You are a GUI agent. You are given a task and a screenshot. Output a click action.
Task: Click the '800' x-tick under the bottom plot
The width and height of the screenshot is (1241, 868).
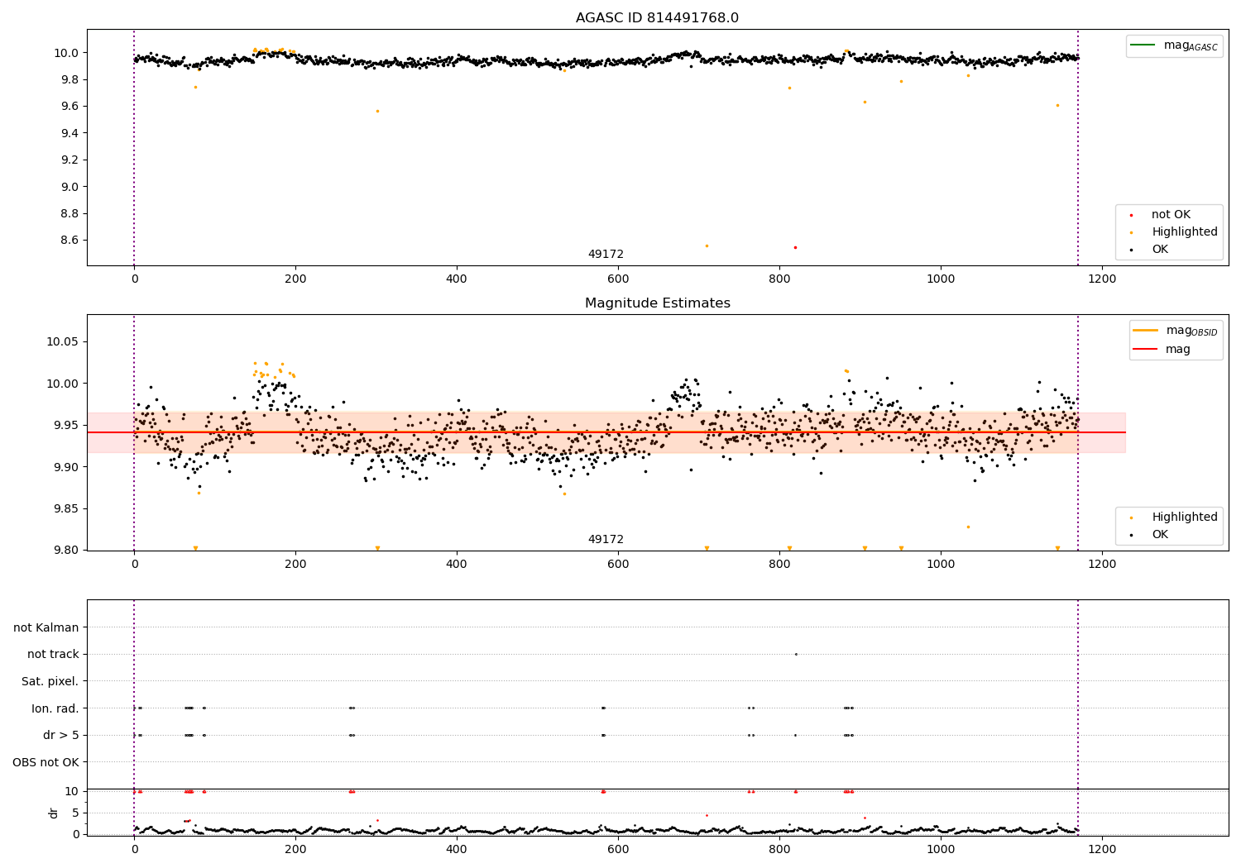tap(779, 848)
